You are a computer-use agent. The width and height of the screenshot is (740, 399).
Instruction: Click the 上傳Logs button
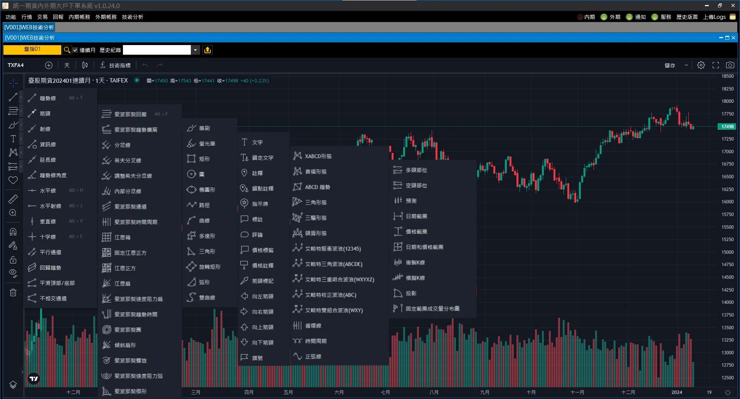tap(719, 17)
